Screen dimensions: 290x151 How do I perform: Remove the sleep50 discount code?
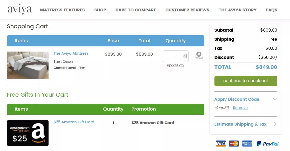(240, 108)
